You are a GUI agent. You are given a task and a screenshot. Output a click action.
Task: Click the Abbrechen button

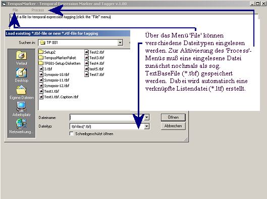pos(173,126)
